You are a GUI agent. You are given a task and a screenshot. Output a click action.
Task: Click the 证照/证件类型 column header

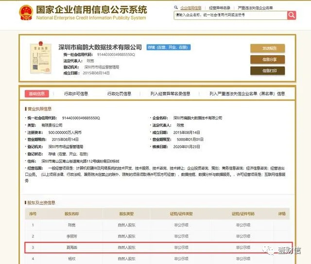point(181,214)
